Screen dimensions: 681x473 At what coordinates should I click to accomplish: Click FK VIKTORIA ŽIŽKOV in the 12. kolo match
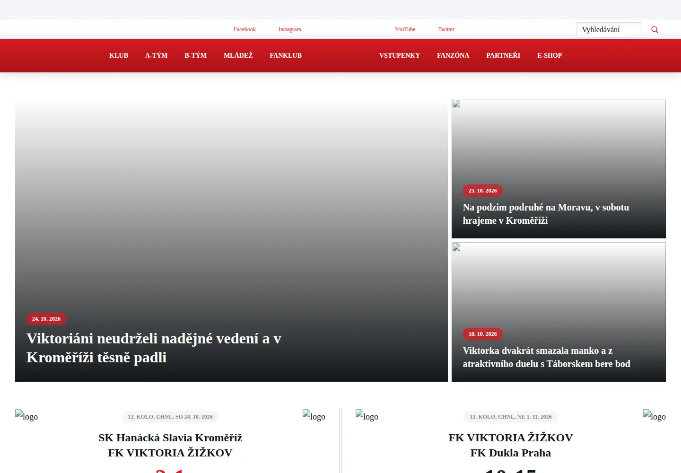pyautogui.click(x=170, y=453)
